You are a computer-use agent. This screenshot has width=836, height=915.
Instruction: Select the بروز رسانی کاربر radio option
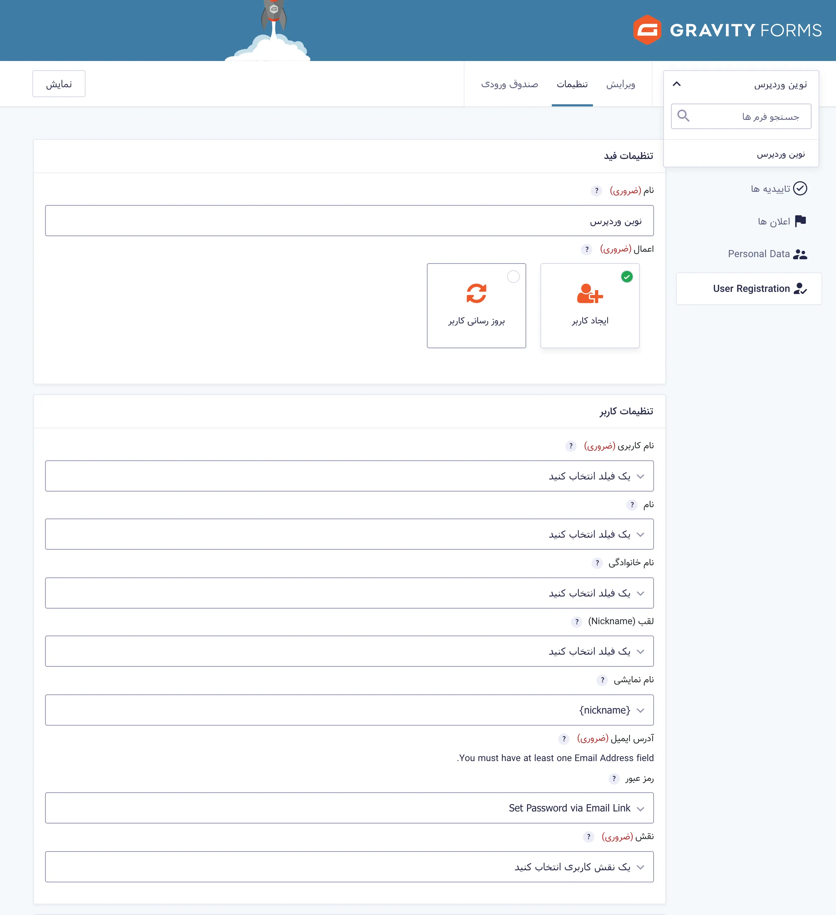[x=513, y=277]
